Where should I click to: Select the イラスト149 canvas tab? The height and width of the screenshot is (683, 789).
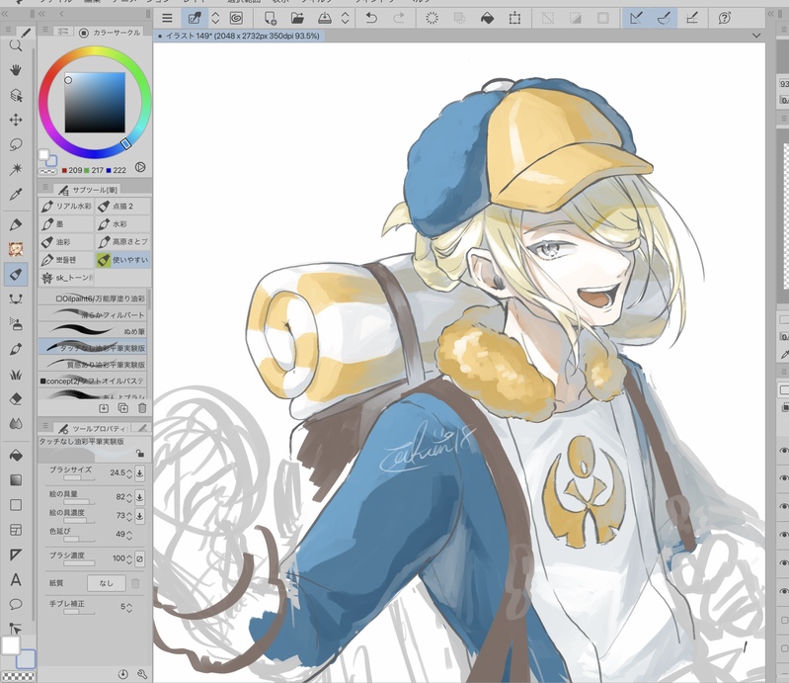click(239, 36)
